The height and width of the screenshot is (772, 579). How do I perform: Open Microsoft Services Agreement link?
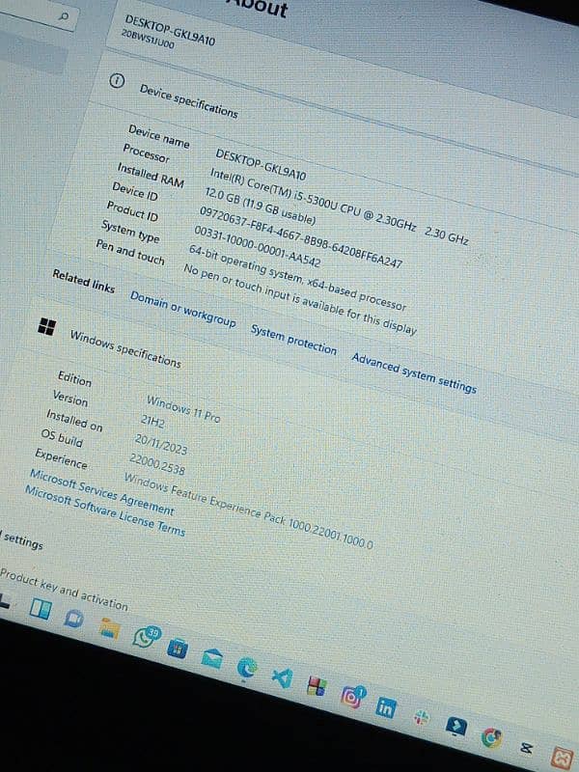click(x=101, y=492)
